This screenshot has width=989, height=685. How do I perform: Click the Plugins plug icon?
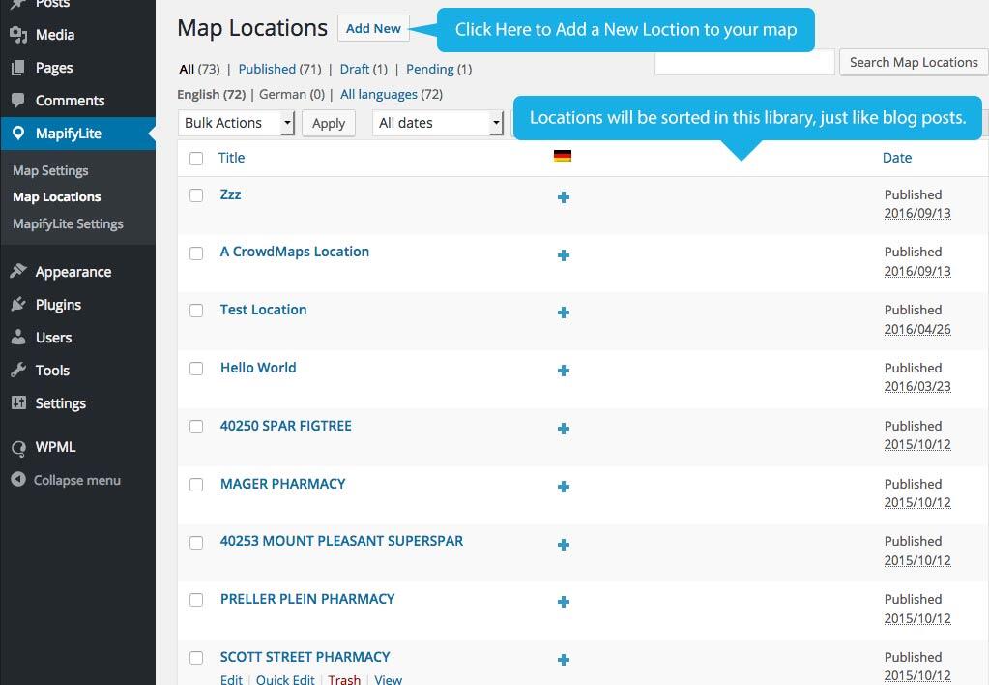click(x=17, y=305)
